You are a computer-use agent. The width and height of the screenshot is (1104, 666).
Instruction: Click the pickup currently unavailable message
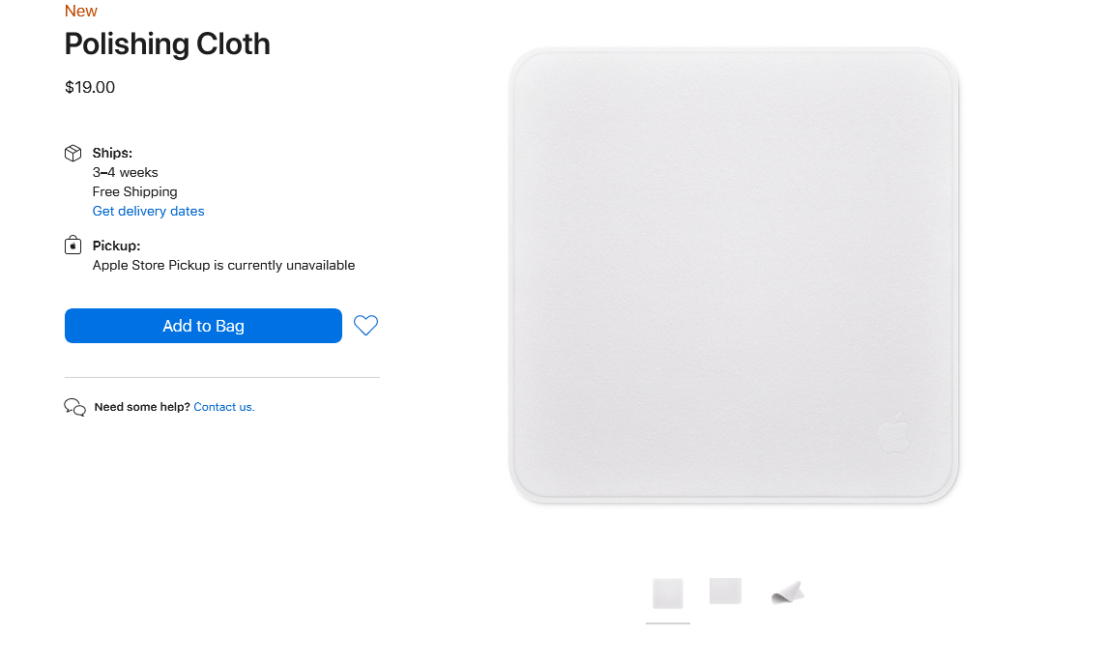click(224, 266)
